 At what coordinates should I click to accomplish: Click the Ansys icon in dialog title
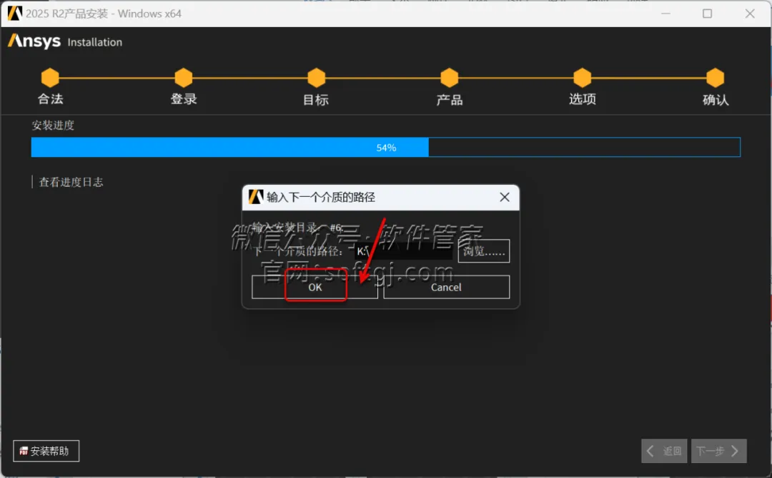click(256, 197)
